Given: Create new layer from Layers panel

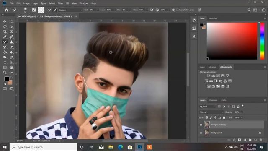Looking at the screenshot, I should point(255,140).
